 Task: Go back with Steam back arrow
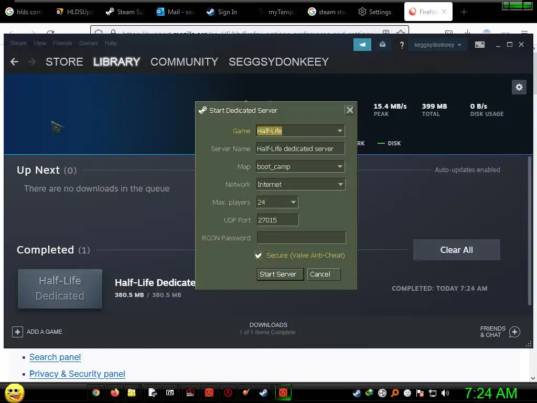[14, 62]
